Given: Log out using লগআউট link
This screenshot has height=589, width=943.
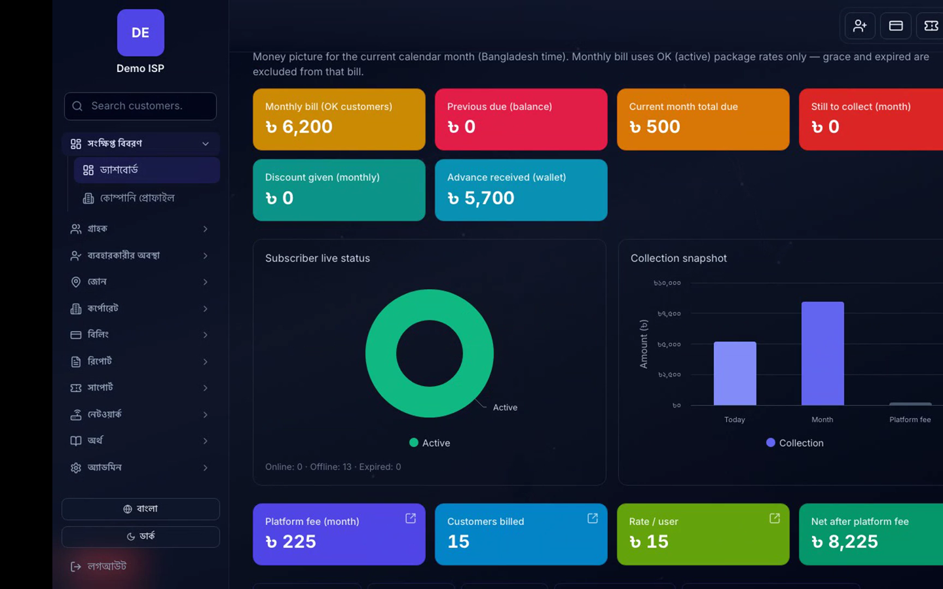Looking at the screenshot, I should click(x=98, y=567).
